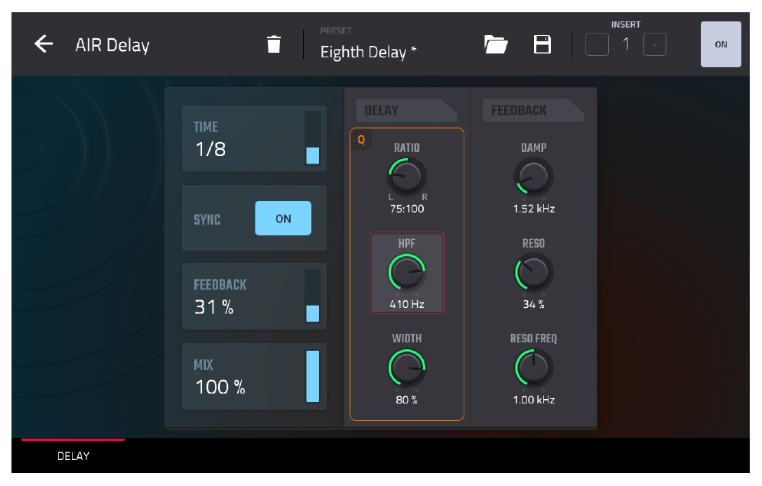Select the WIDTH knob
The width and height of the screenshot is (762, 486).
click(x=407, y=368)
